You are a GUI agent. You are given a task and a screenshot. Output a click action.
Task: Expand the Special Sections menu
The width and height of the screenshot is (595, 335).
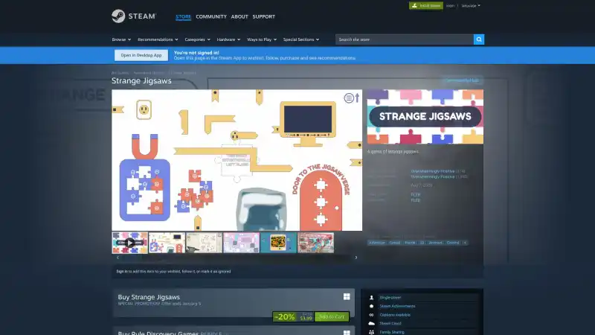tap(301, 39)
